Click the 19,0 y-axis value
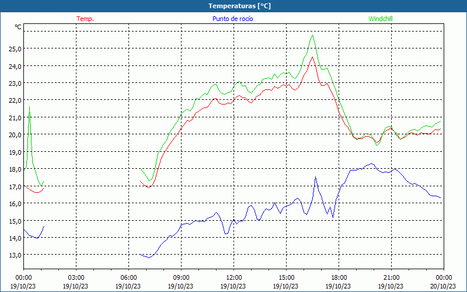This screenshot has width=467, height=292. point(15,152)
